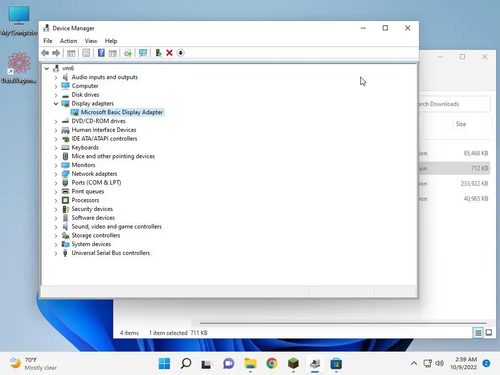Image resolution: width=500 pixels, height=375 pixels.
Task: Disable device with the down-arrow circle icon
Action: tap(181, 53)
